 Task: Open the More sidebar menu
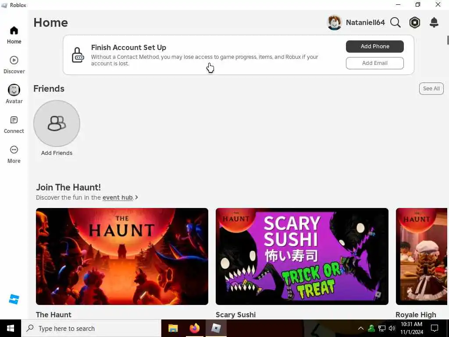click(x=14, y=154)
